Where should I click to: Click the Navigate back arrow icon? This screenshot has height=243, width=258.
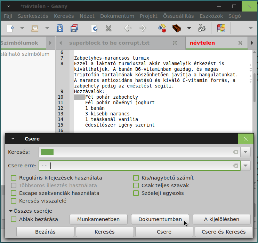pyautogui.click(x=128, y=28)
